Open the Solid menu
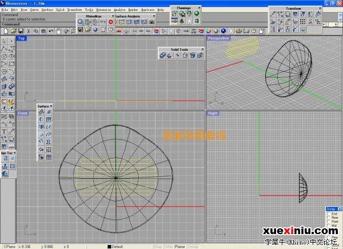The height and width of the screenshot is (249, 343). (60, 10)
